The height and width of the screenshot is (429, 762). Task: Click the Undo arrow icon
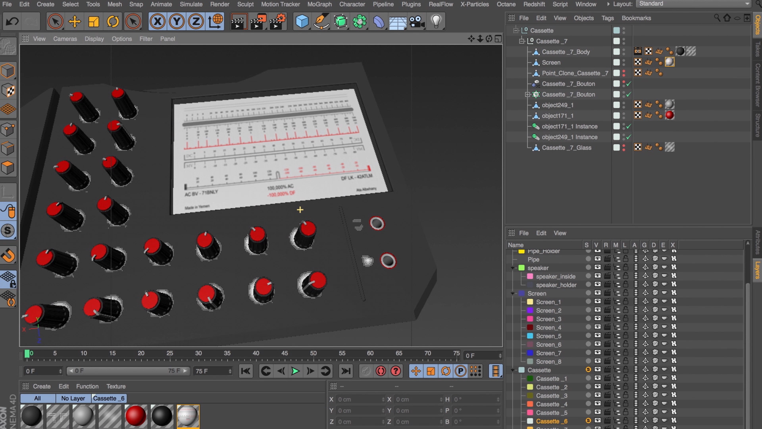(x=12, y=21)
